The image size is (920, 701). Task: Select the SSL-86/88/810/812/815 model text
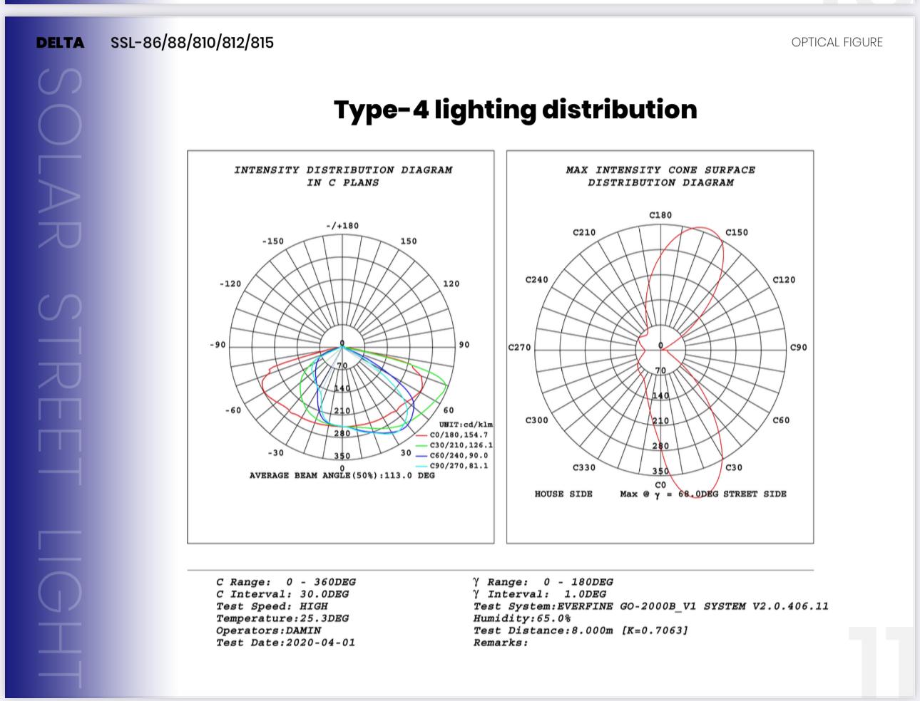pyautogui.click(x=192, y=43)
